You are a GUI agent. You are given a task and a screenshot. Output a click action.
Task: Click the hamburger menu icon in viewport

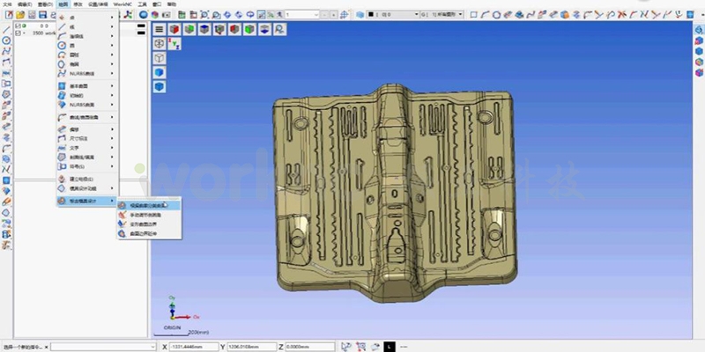(160, 29)
